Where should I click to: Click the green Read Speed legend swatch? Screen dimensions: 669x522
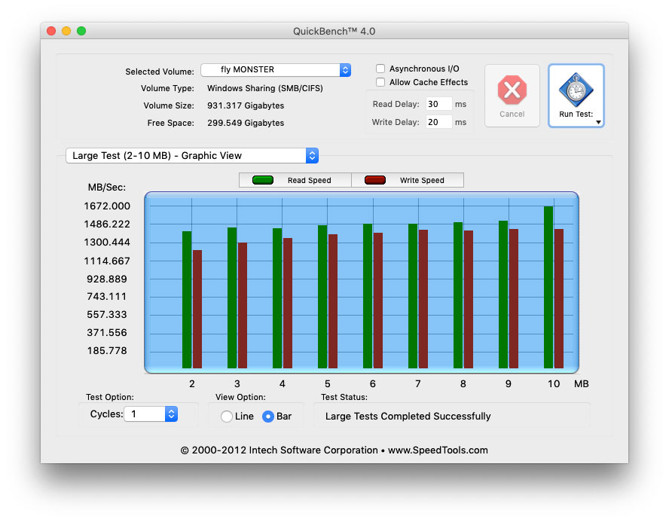(x=262, y=180)
